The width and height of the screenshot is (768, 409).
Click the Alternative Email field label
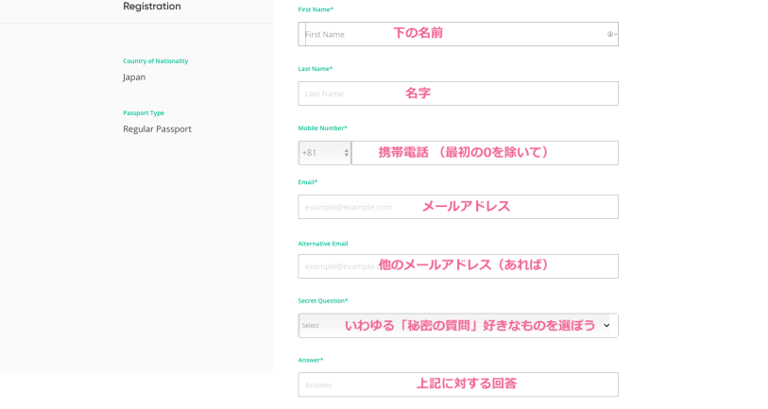(x=323, y=244)
